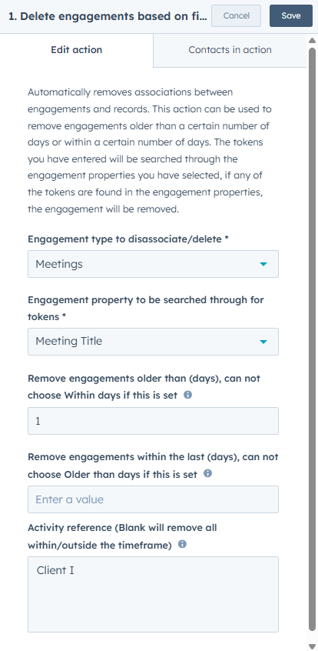Click the Engagement property to be searched label

[145, 308]
